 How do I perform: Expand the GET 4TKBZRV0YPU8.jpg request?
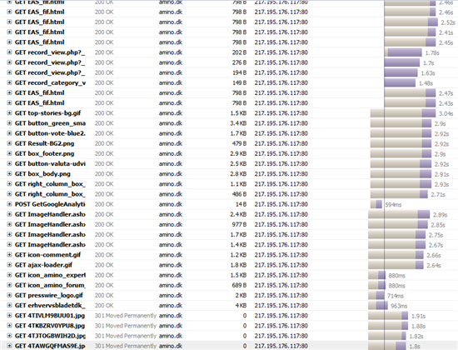click(x=9, y=326)
